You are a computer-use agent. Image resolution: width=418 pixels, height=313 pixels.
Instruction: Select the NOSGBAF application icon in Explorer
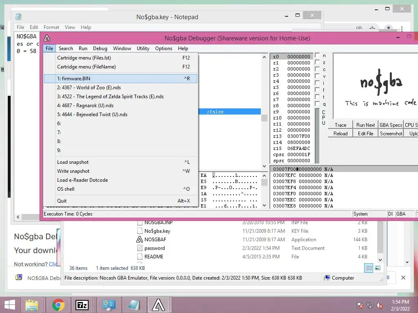click(140, 240)
